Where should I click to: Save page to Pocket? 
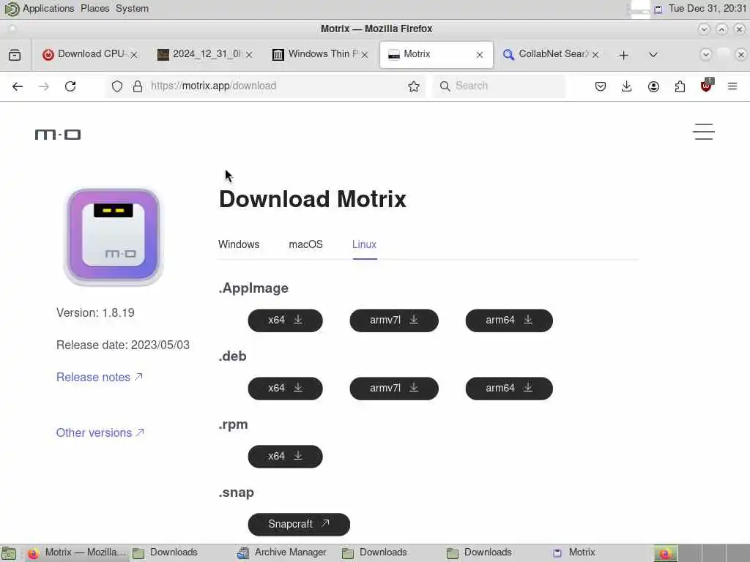(x=601, y=86)
